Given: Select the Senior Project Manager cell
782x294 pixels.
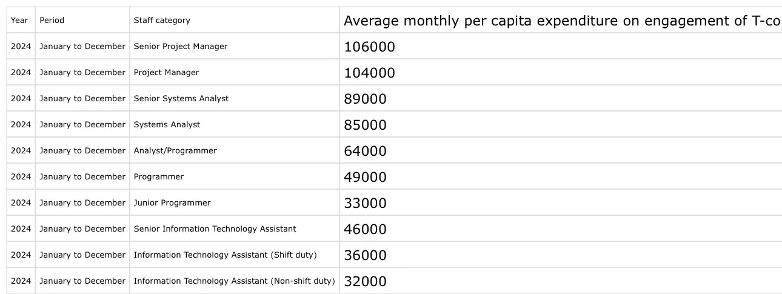Looking at the screenshot, I should 235,46.
